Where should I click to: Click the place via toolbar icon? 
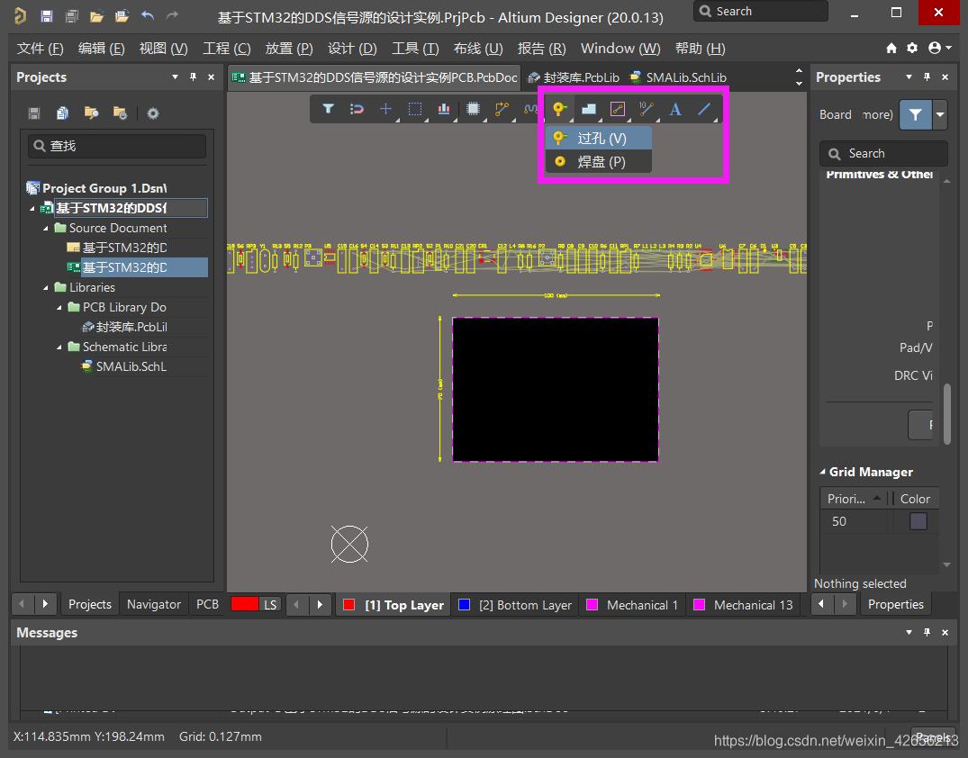point(559,109)
